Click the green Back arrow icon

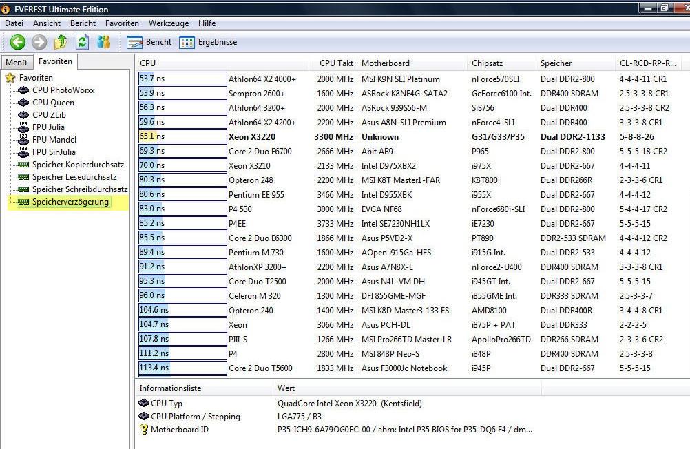click(x=18, y=42)
